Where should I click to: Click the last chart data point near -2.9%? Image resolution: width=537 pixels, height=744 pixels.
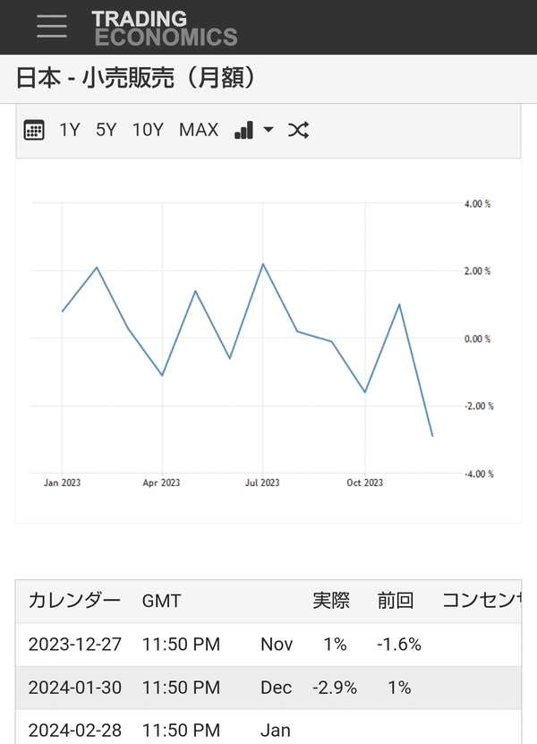pyautogui.click(x=432, y=436)
